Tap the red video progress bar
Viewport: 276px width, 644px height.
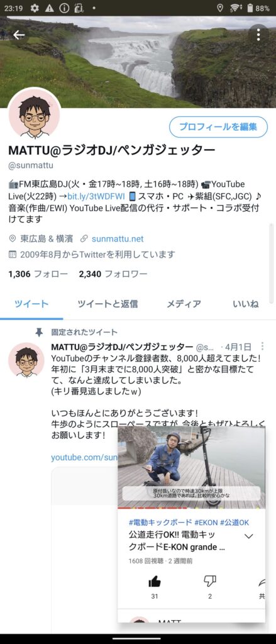point(191,508)
